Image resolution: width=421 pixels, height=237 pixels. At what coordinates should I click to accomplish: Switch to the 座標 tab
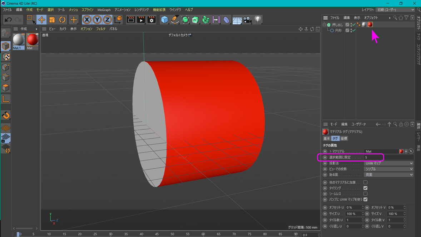pos(343,138)
